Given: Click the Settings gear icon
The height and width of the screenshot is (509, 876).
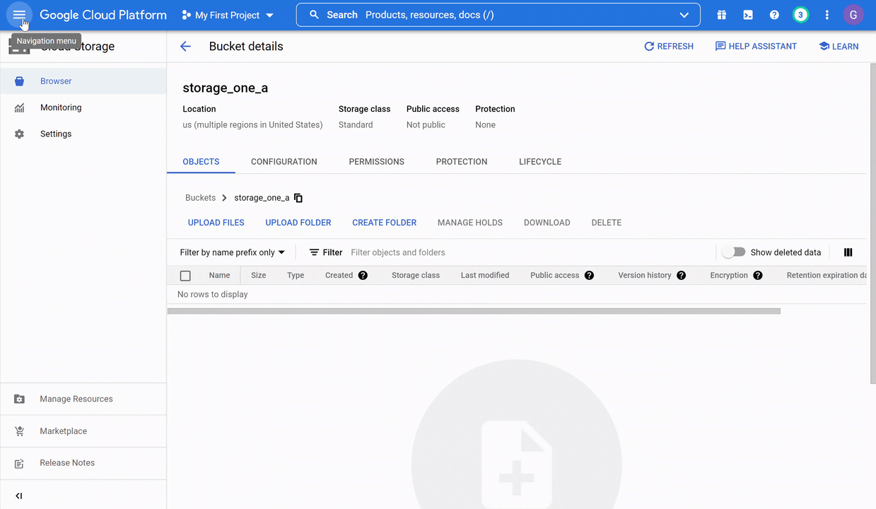Looking at the screenshot, I should (19, 134).
